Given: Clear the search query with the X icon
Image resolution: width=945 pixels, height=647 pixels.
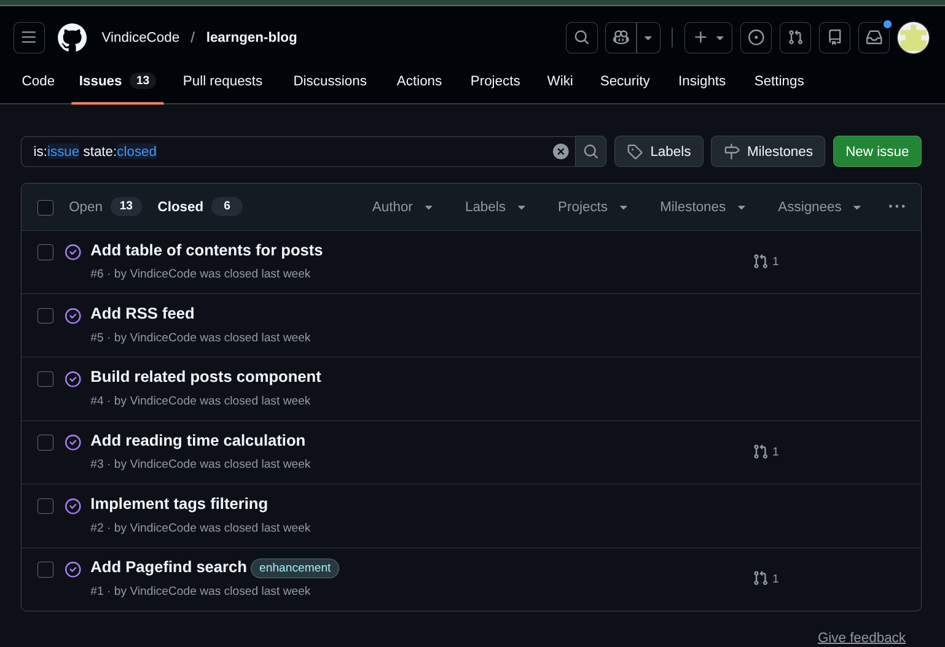Looking at the screenshot, I should [560, 151].
